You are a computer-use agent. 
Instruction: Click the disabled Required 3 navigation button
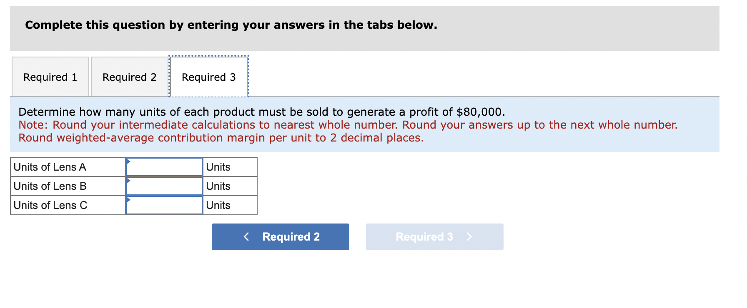[434, 237]
